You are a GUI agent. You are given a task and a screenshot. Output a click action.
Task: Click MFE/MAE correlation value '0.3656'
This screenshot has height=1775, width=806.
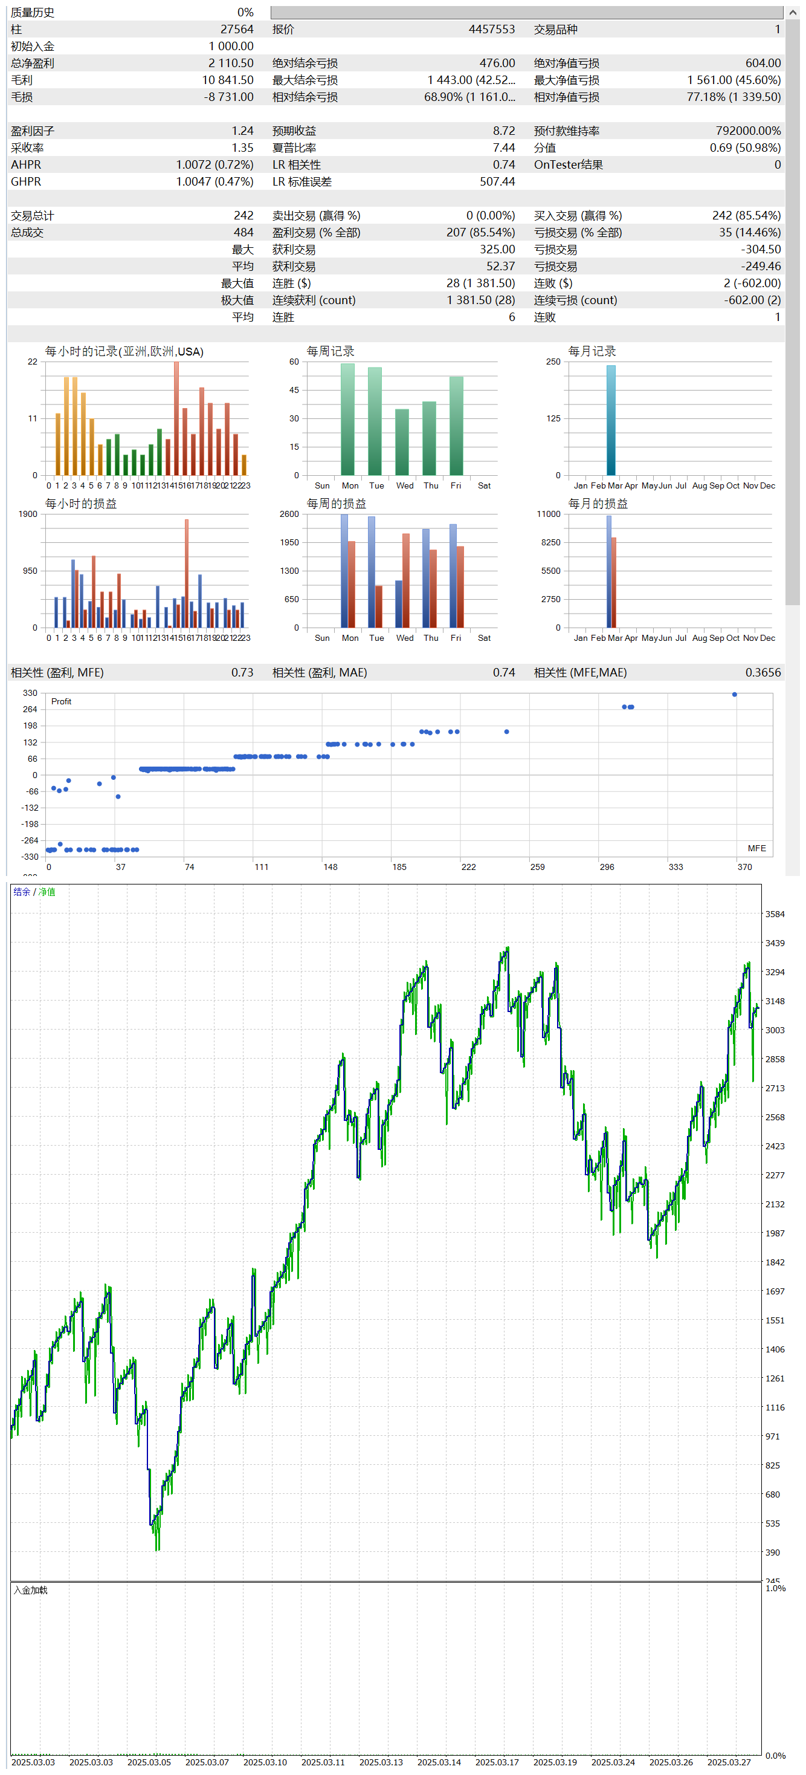click(763, 672)
